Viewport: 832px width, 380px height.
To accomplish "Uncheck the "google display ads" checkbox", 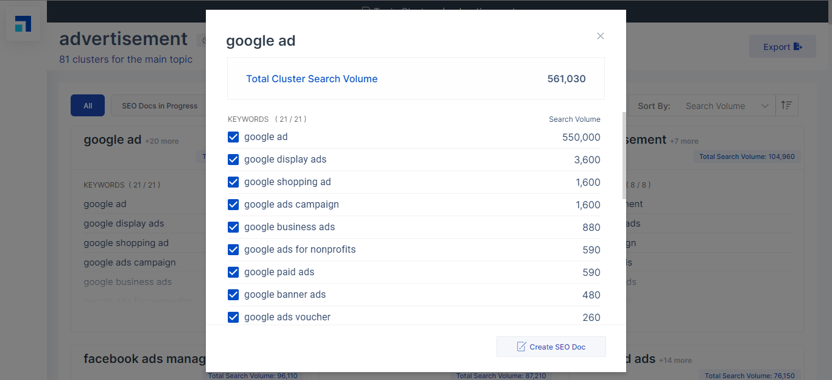I will click(x=233, y=160).
